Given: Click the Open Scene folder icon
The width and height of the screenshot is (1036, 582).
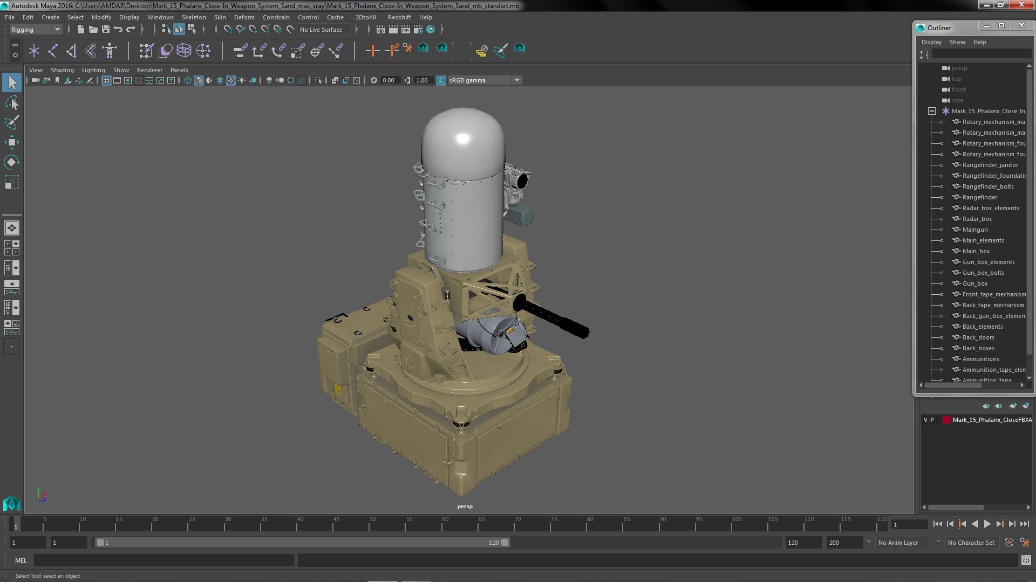Looking at the screenshot, I should coord(93,29).
